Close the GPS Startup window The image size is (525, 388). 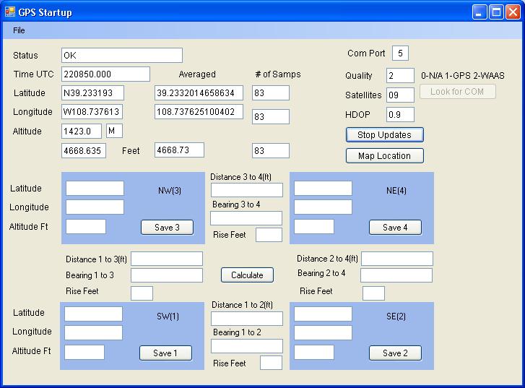click(x=513, y=12)
